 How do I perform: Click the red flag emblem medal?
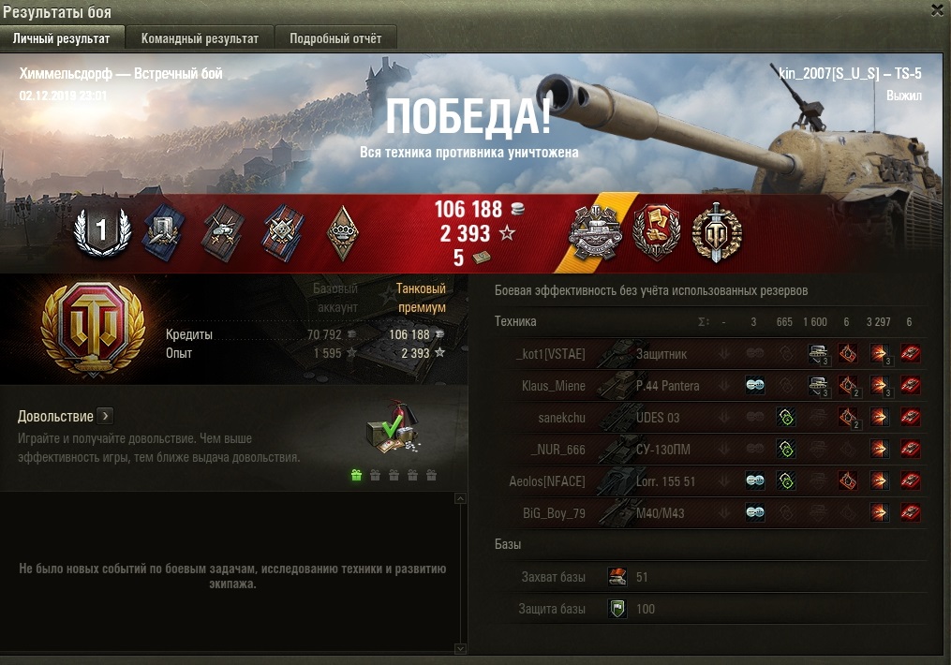click(656, 233)
